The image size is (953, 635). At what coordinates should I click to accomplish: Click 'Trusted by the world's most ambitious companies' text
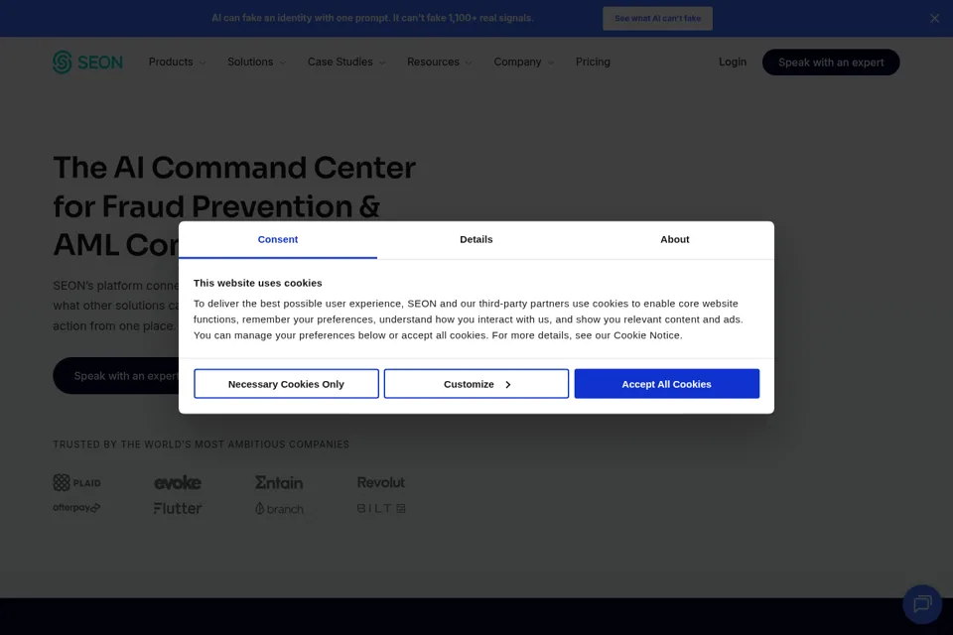coord(202,444)
